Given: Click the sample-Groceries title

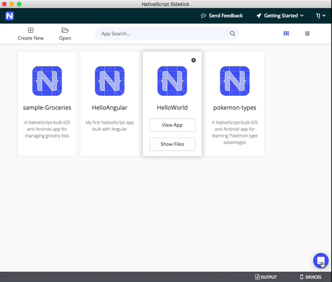Looking at the screenshot, I should click(47, 108).
